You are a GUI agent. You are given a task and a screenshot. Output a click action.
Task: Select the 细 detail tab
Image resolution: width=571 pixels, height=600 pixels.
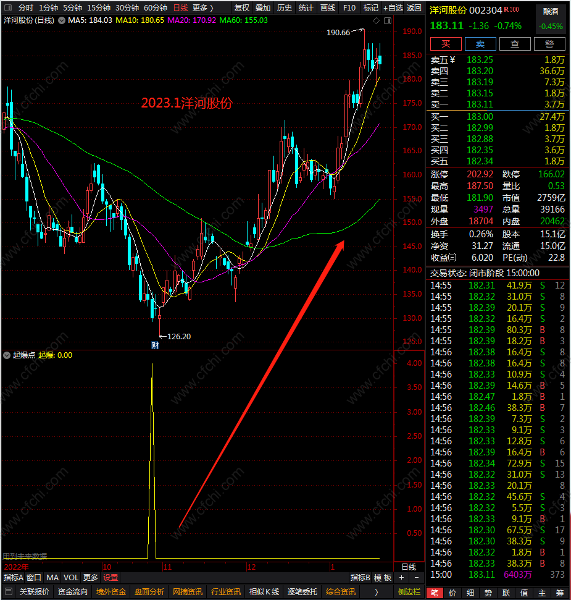point(470,593)
